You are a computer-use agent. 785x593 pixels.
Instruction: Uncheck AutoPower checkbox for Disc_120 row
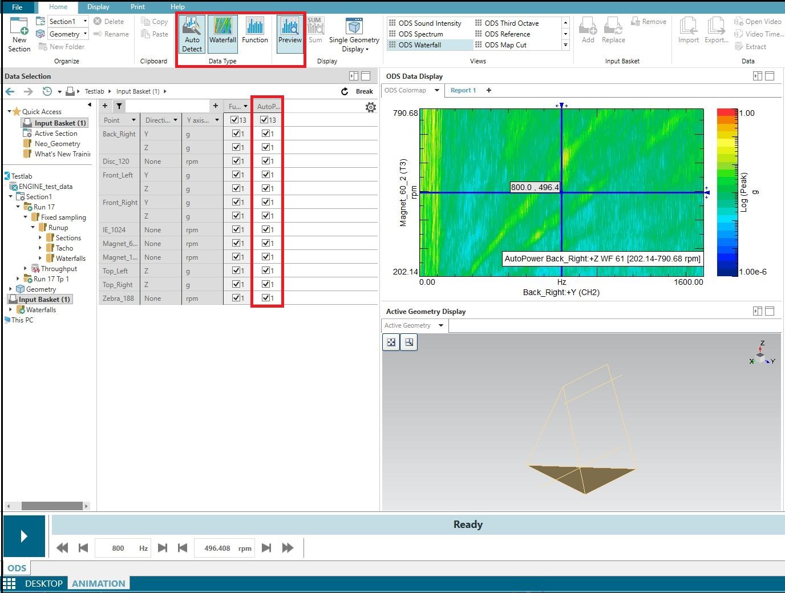click(x=266, y=161)
